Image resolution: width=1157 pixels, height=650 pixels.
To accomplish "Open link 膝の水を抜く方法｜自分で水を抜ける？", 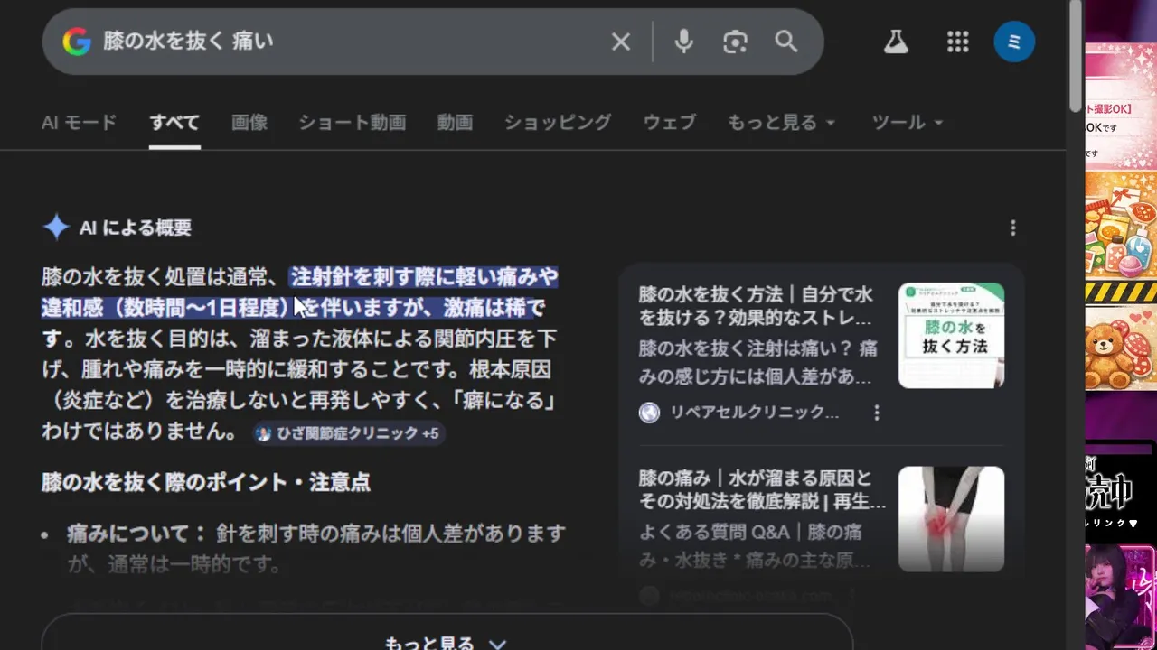I will point(757,307).
